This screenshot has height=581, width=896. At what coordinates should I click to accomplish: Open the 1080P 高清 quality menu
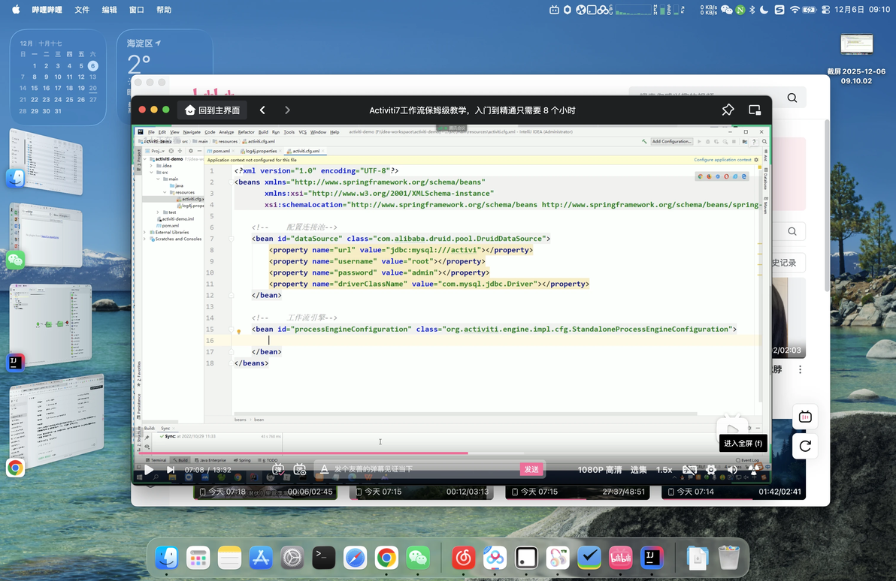tap(599, 470)
